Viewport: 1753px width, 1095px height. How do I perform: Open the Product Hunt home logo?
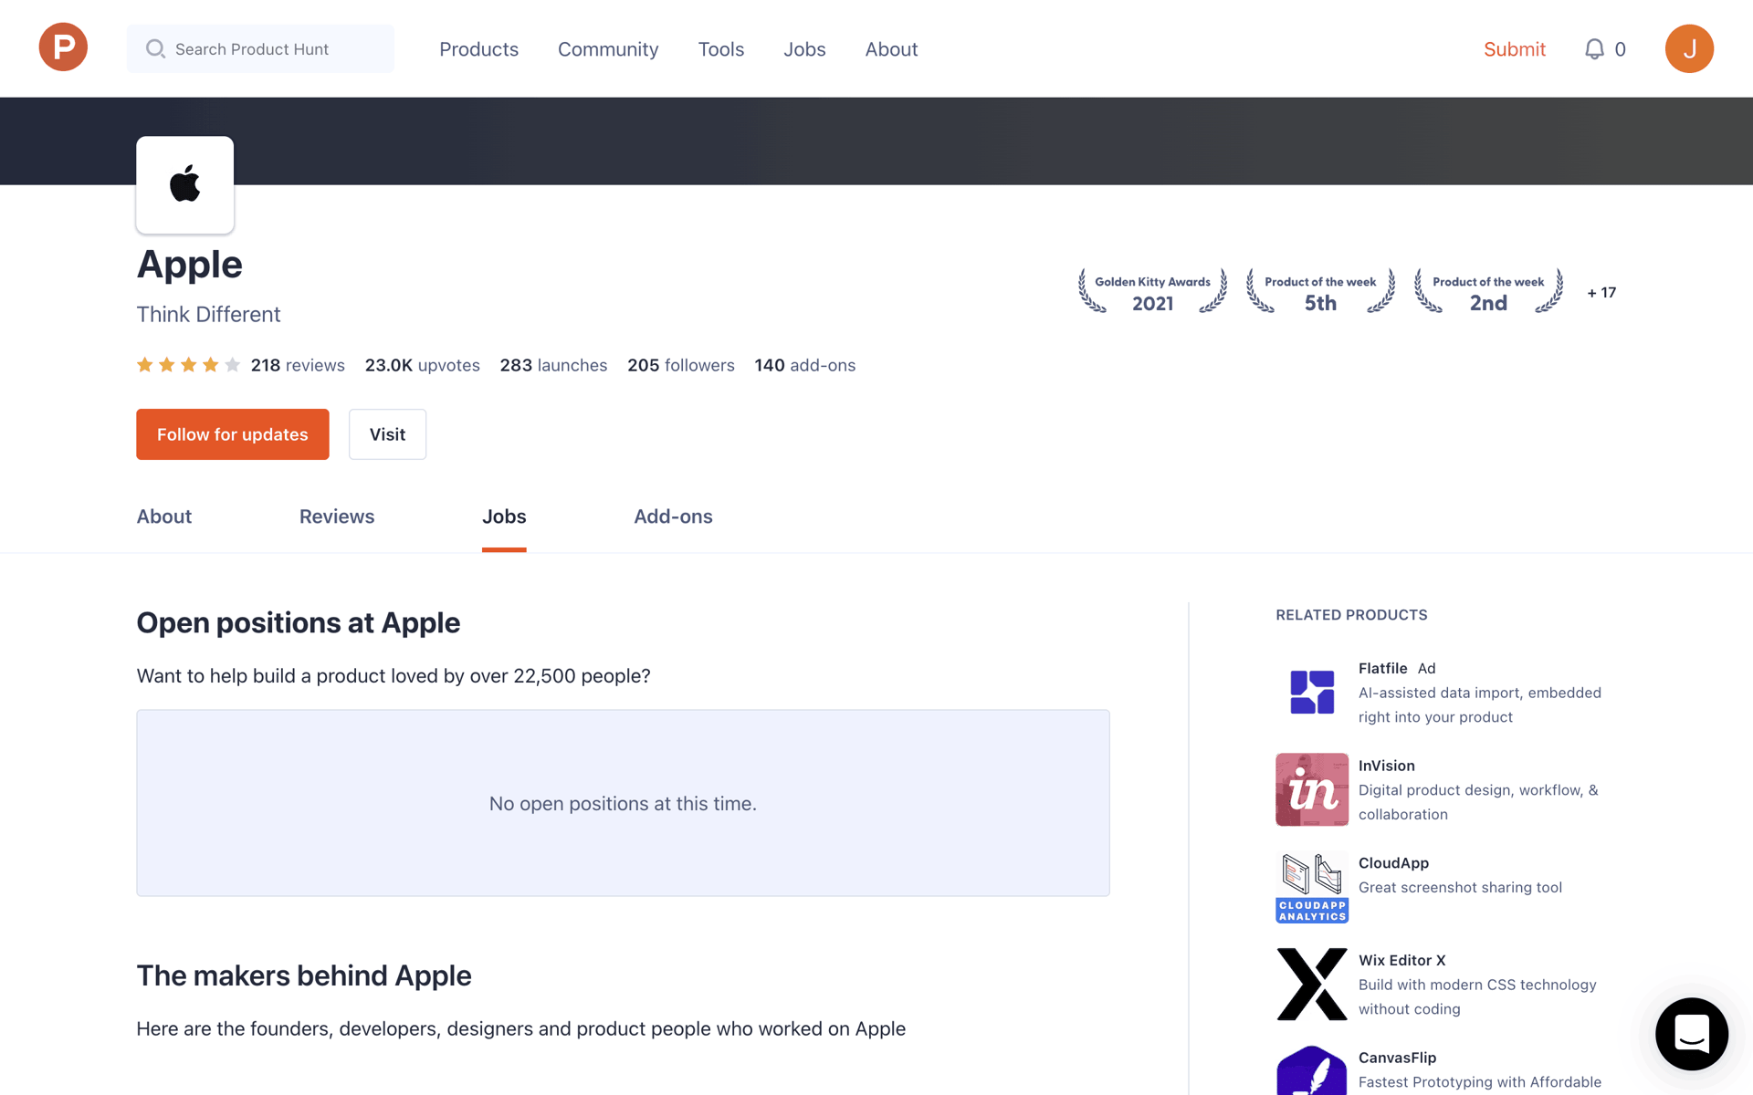[x=63, y=47]
